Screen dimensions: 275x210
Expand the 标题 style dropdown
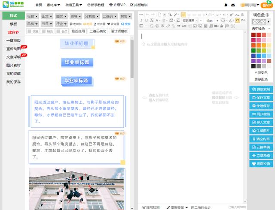point(32,16)
